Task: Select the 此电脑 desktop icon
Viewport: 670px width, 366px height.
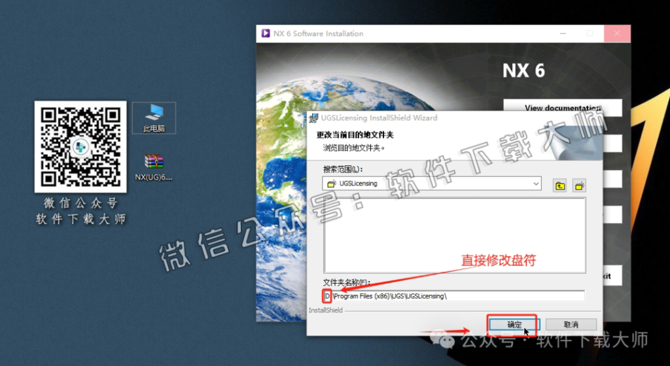Action: [154, 118]
